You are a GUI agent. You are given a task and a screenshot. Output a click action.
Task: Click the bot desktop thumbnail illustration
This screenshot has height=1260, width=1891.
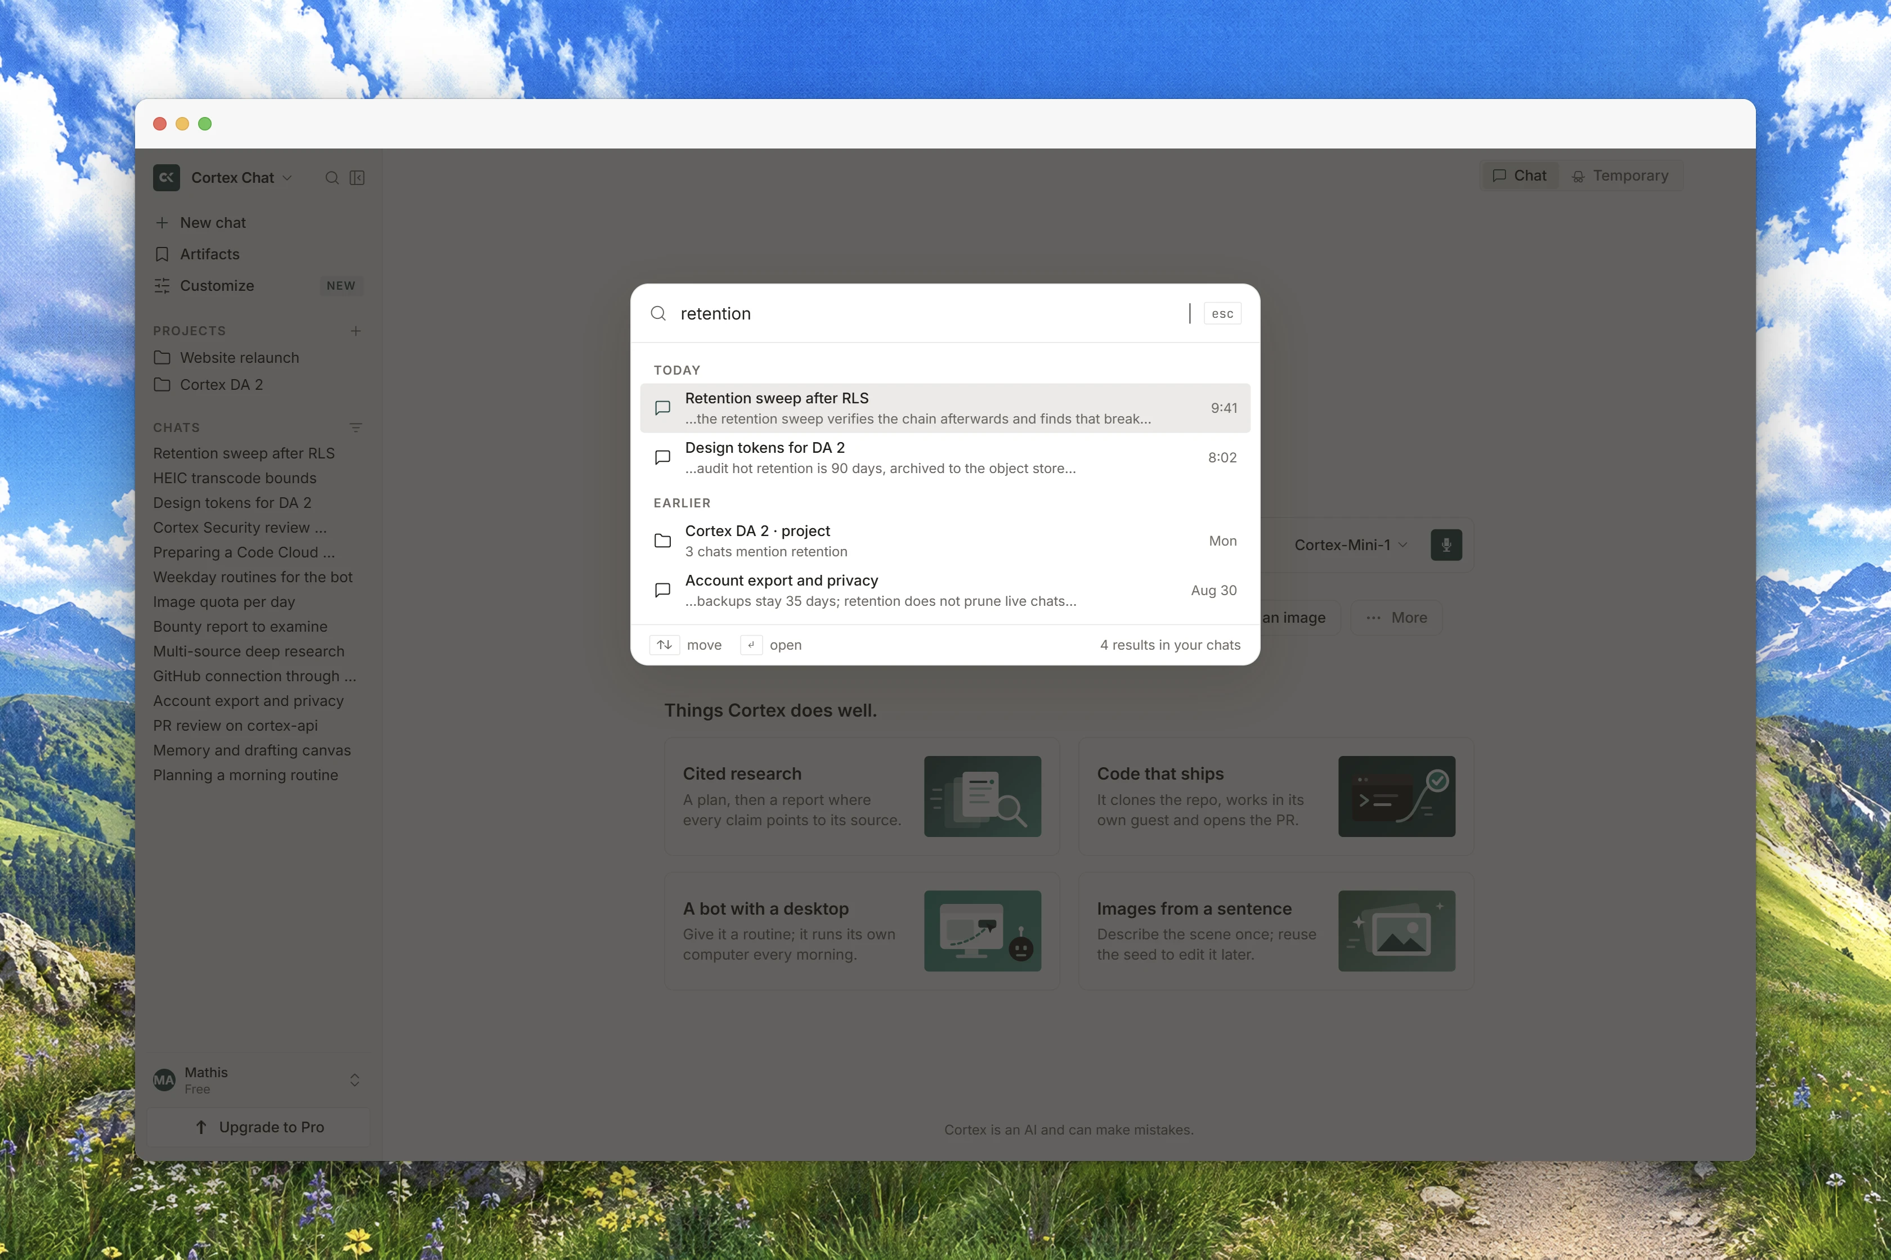tap(983, 931)
